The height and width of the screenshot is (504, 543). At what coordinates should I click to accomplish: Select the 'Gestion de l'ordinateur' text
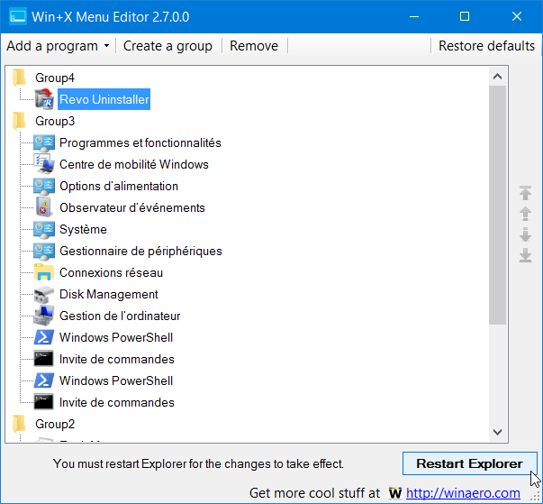120,316
